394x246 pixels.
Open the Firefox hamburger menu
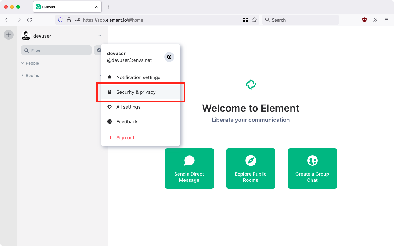tap(387, 20)
